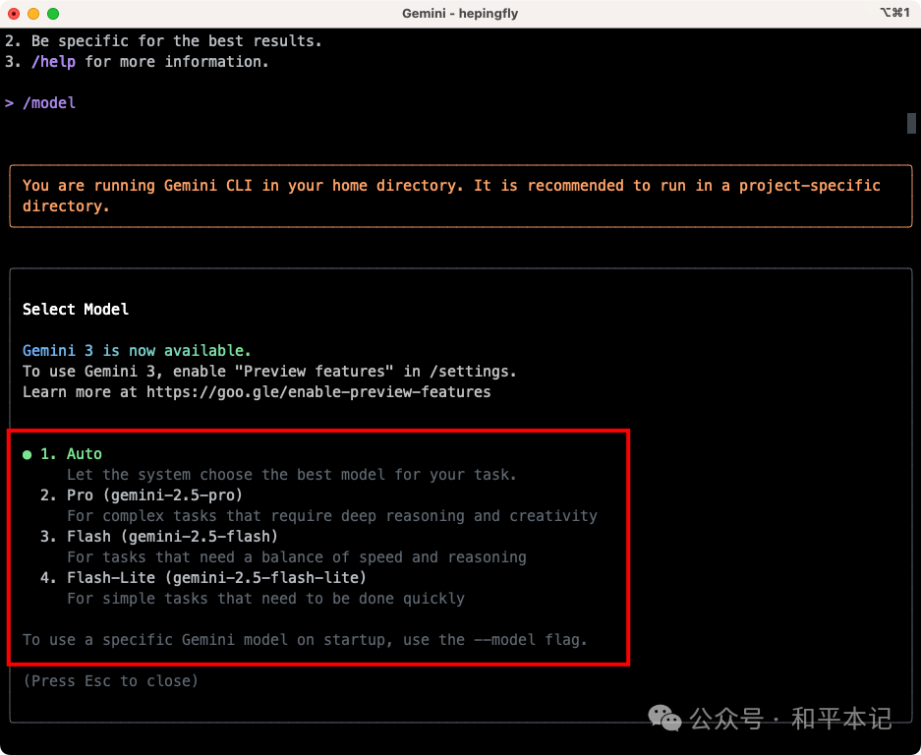Screen dimensions: 921x755
Task: Select Flash (gemini-2.5-flash) model
Action: click(159, 537)
